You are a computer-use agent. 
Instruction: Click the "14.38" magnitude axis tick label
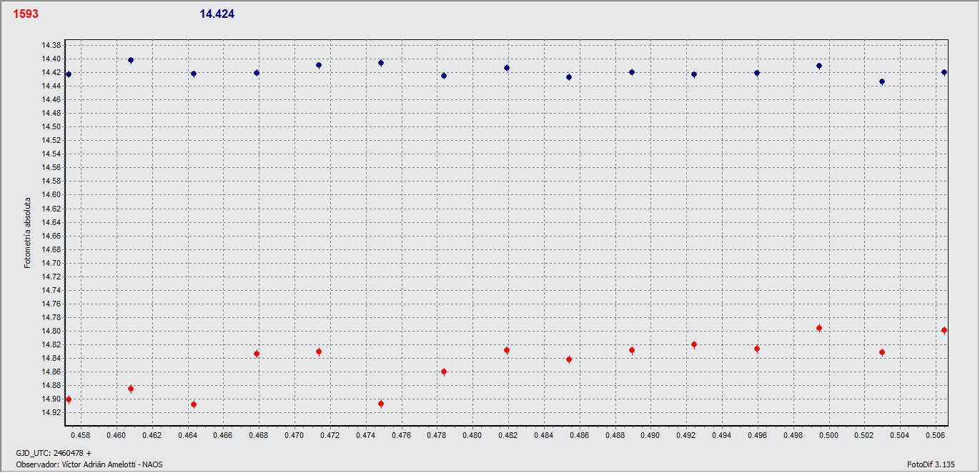(x=51, y=45)
